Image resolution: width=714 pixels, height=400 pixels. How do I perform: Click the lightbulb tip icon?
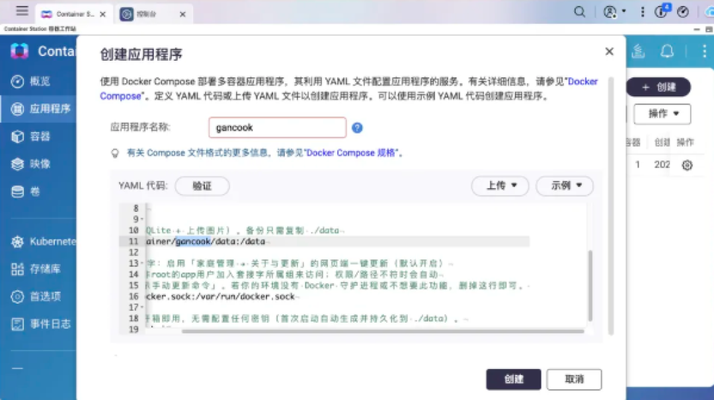[115, 153]
